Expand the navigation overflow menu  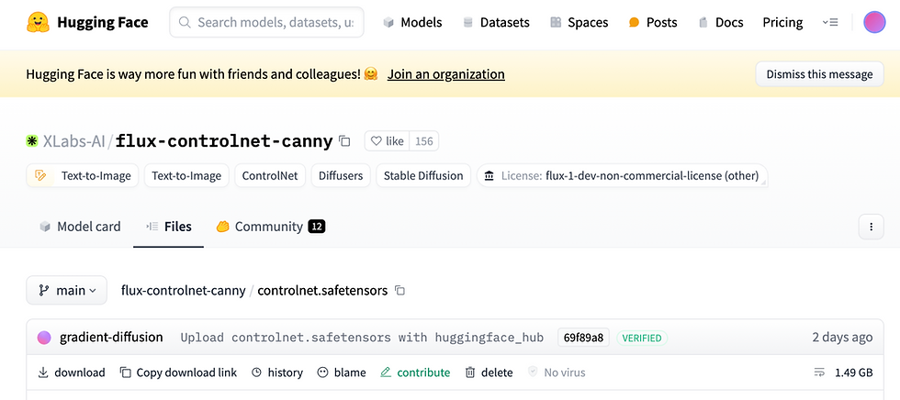[830, 22]
